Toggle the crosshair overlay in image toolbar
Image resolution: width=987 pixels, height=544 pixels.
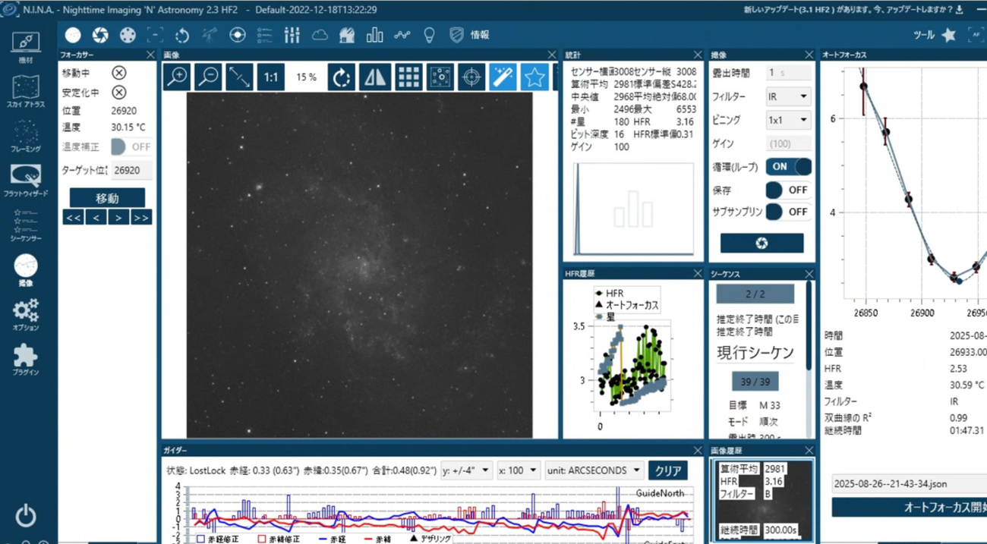coord(471,77)
